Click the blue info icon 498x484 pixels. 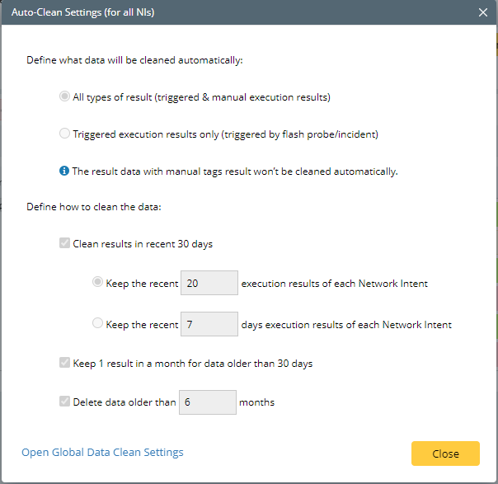pyautogui.click(x=65, y=172)
